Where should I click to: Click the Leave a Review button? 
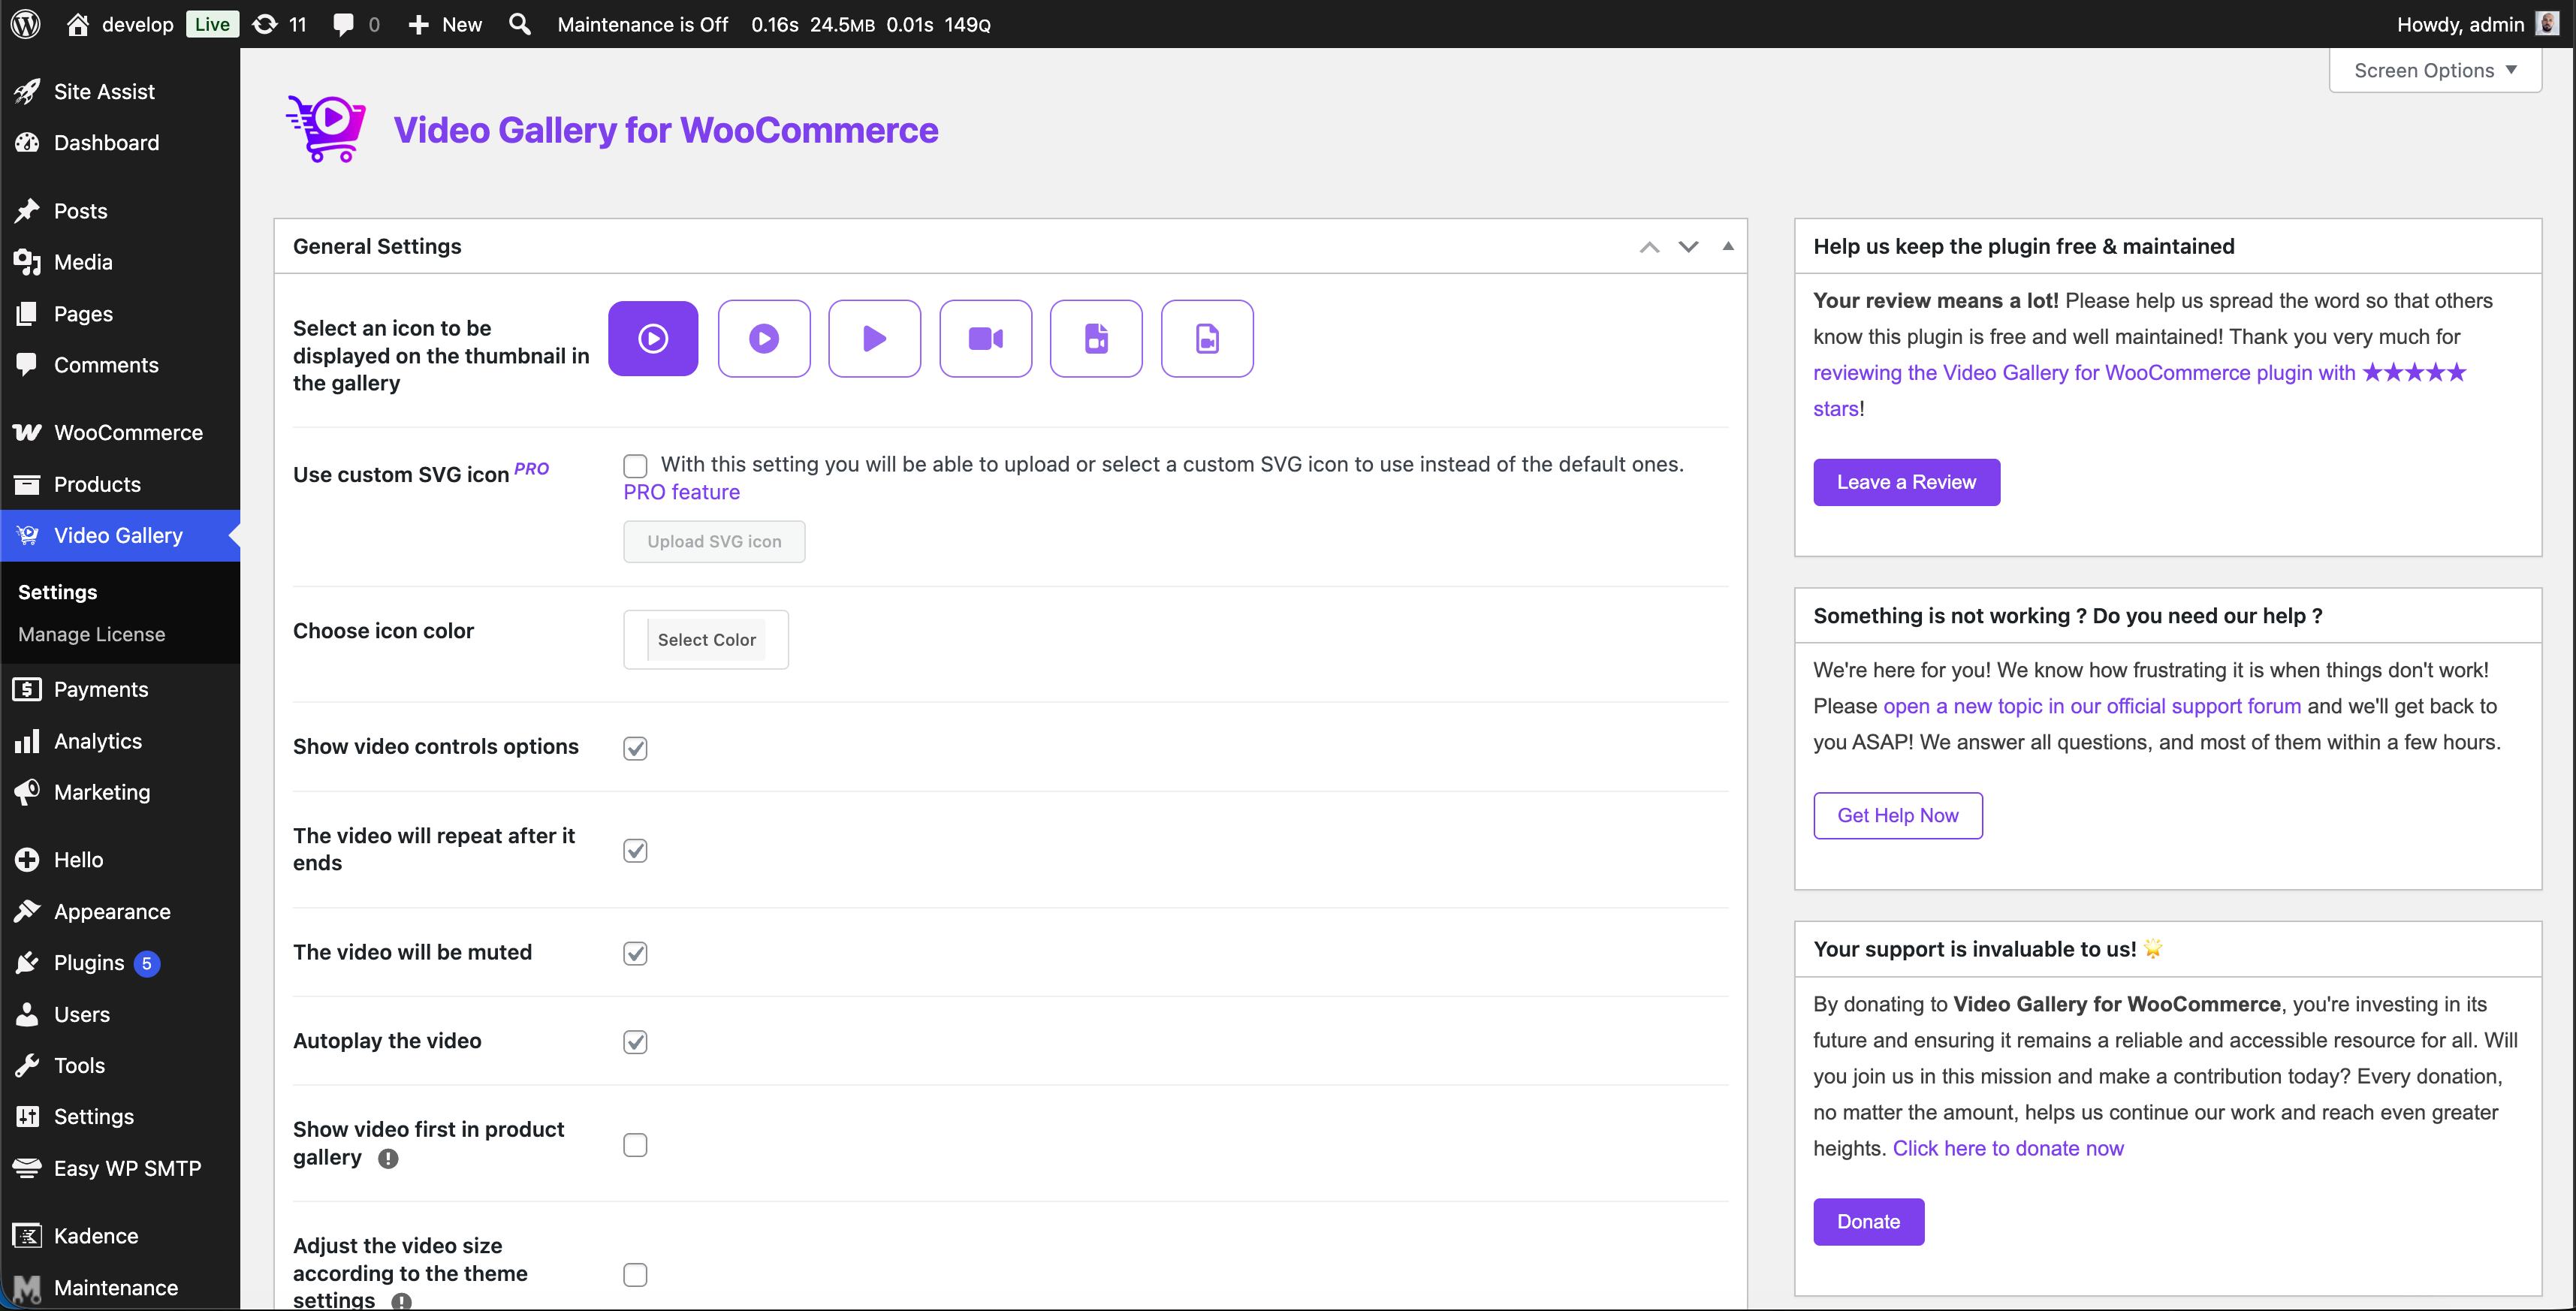pyautogui.click(x=1905, y=482)
